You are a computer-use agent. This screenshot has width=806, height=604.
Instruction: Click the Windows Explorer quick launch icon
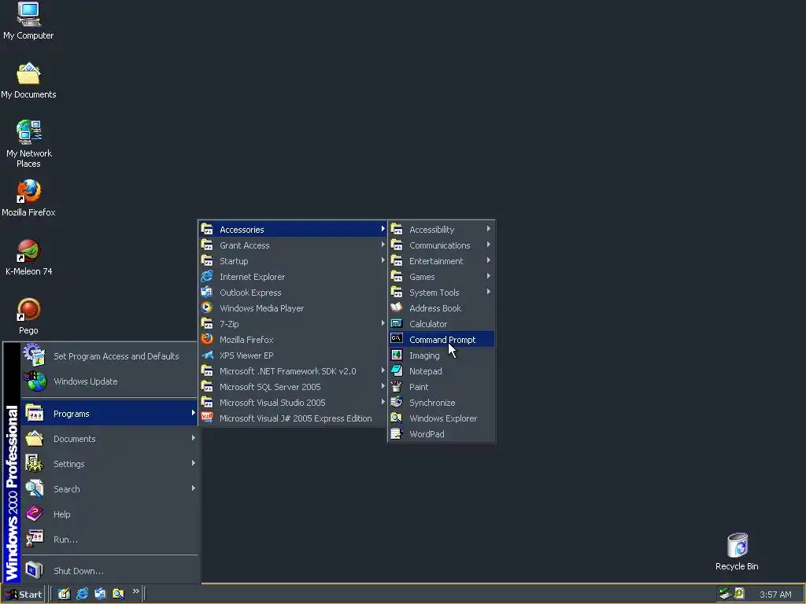click(118, 594)
